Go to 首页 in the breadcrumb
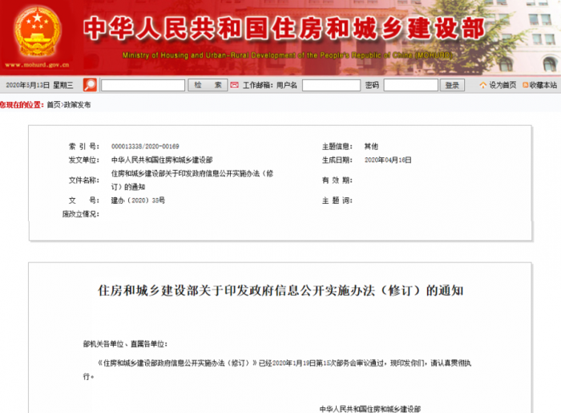This screenshot has height=413, width=561. click(53, 105)
